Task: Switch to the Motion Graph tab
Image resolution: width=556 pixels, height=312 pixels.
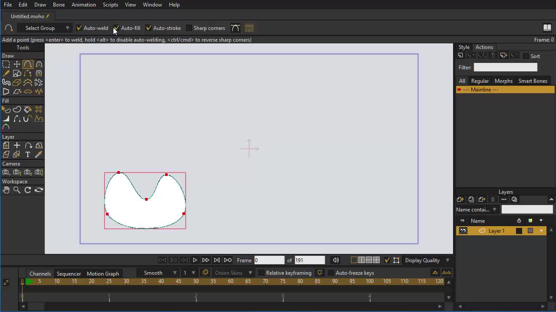Action: point(103,273)
